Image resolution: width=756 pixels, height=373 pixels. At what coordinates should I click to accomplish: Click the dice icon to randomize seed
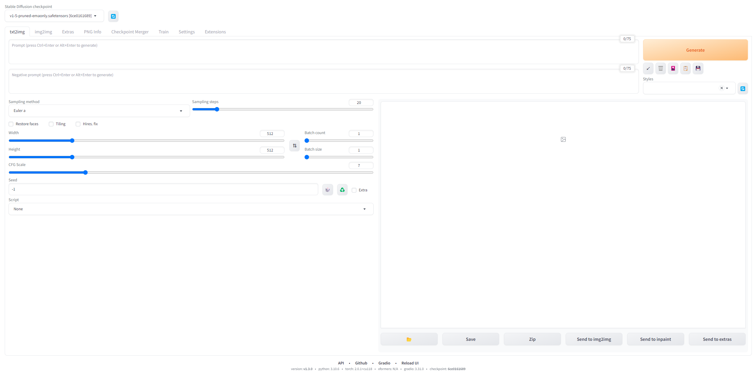click(x=327, y=190)
